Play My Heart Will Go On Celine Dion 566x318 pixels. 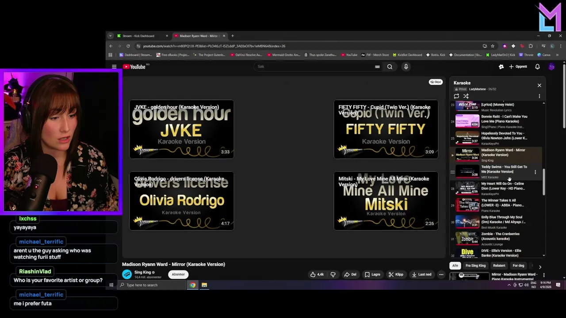coord(496,189)
